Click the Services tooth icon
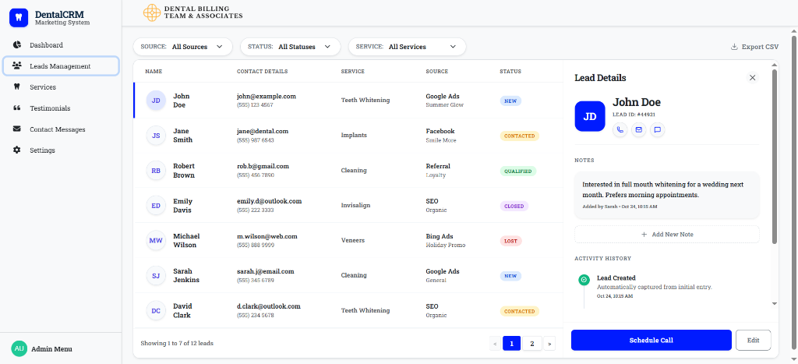This screenshot has height=364, width=798. tap(17, 87)
